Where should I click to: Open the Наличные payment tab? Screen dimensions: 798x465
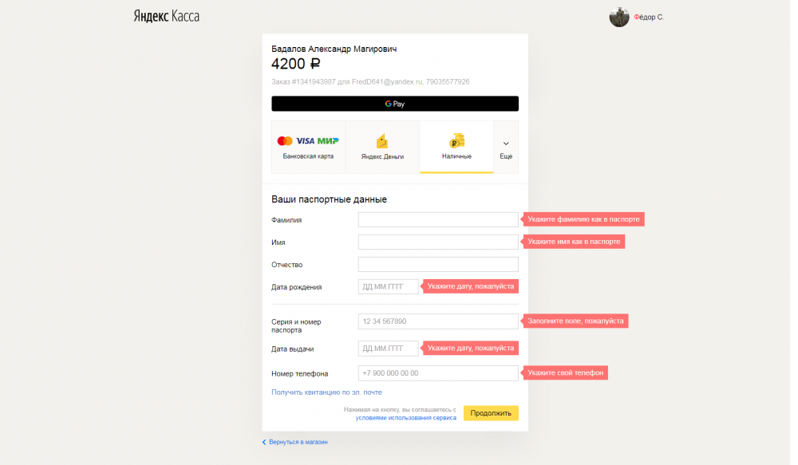click(456, 147)
